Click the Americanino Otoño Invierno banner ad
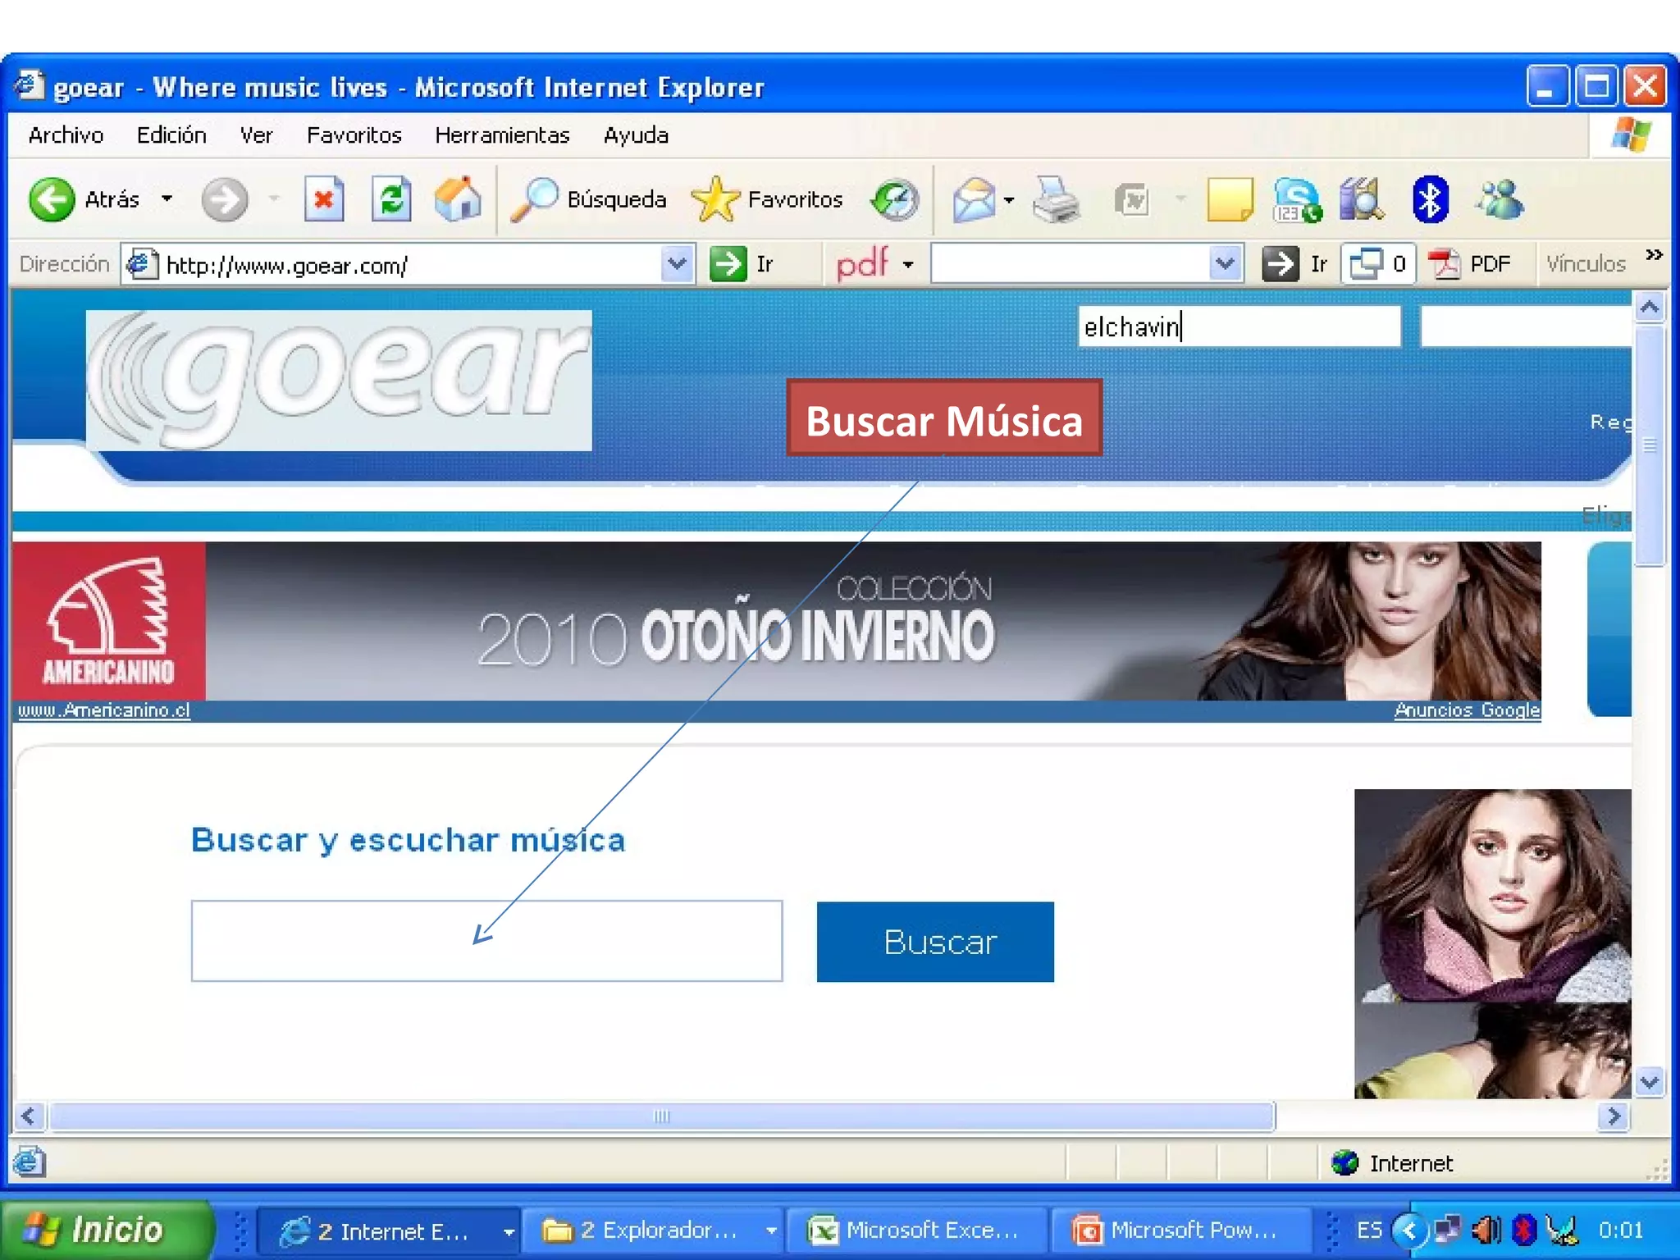 tap(776, 622)
